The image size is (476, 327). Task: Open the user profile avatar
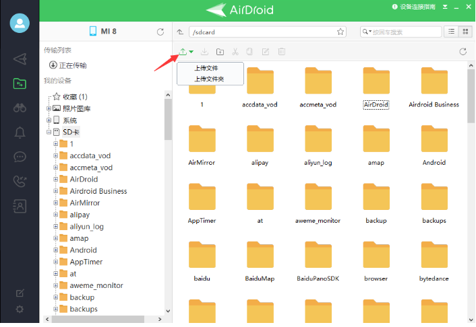[20, 23]
